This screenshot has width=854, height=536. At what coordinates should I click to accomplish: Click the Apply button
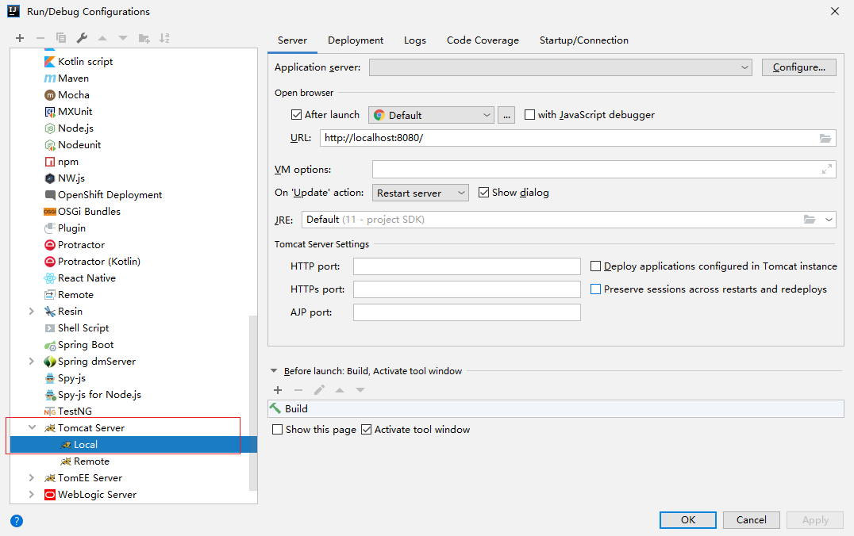tap(815, 519)
